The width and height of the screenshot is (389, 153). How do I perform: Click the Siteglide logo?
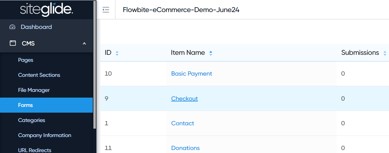pyautogui.click(x=46, y=10)
